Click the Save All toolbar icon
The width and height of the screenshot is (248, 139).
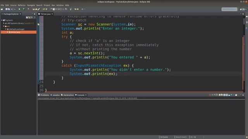coord(9,9)
